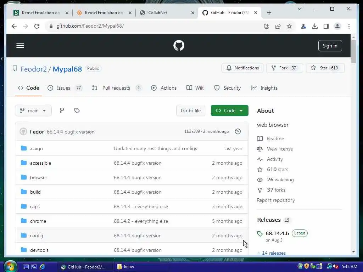Open the Activity link
The image size is (363, 272).
click(x=275, y=159)
